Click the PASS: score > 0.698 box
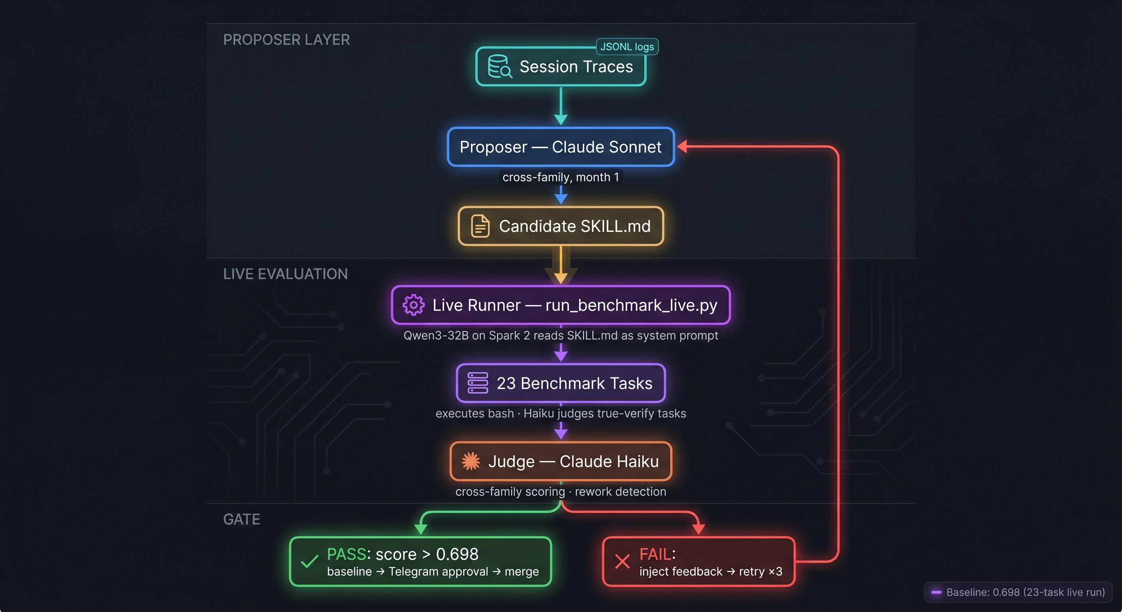This screenshot has height=612, width=1122. (x=420, y=561)
